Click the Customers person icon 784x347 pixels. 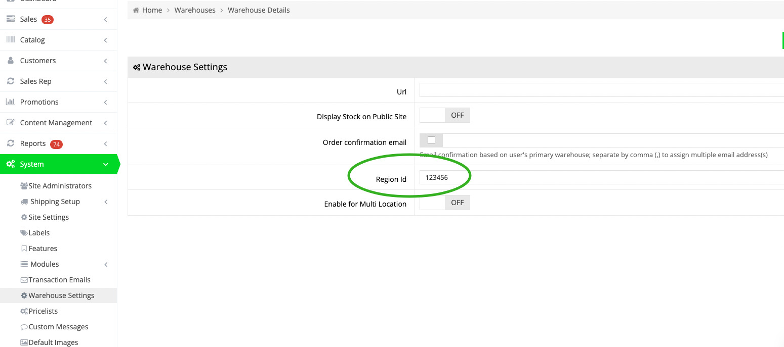pos(11,61)
